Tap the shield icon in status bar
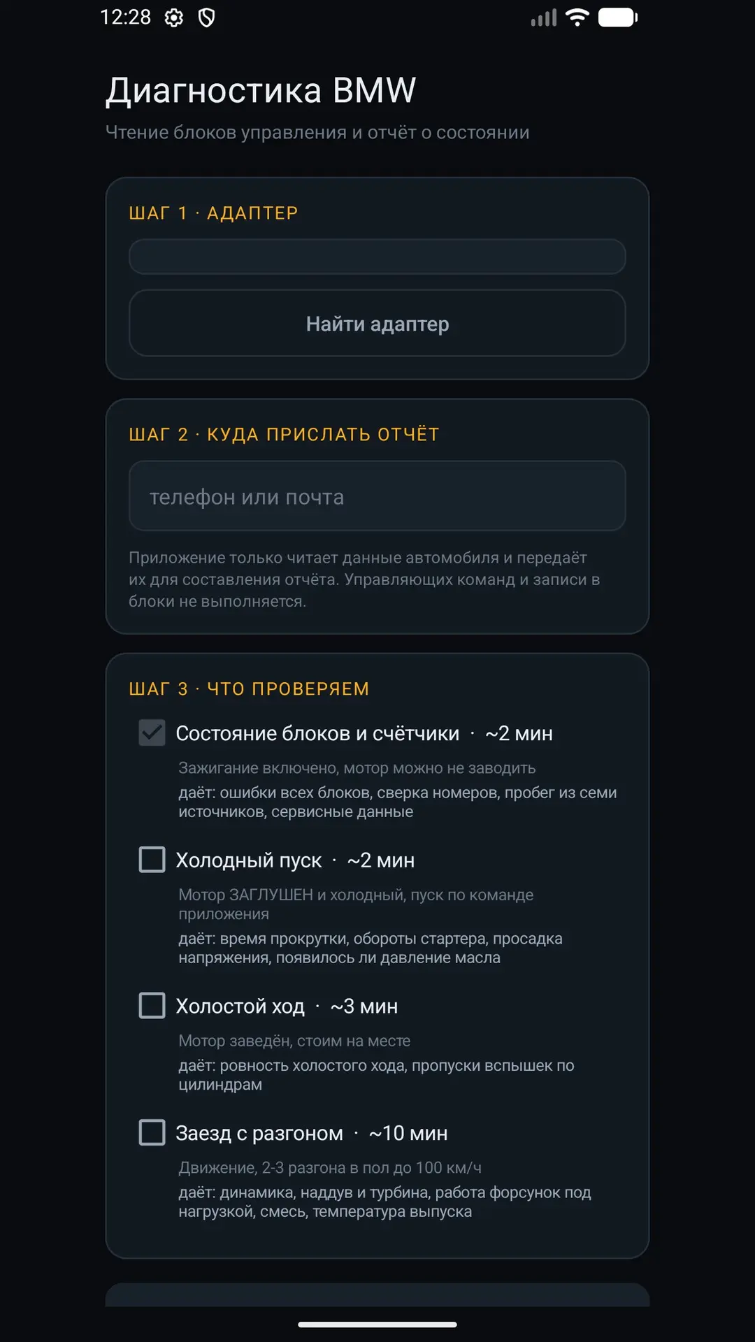 click(x=206, y=17)
